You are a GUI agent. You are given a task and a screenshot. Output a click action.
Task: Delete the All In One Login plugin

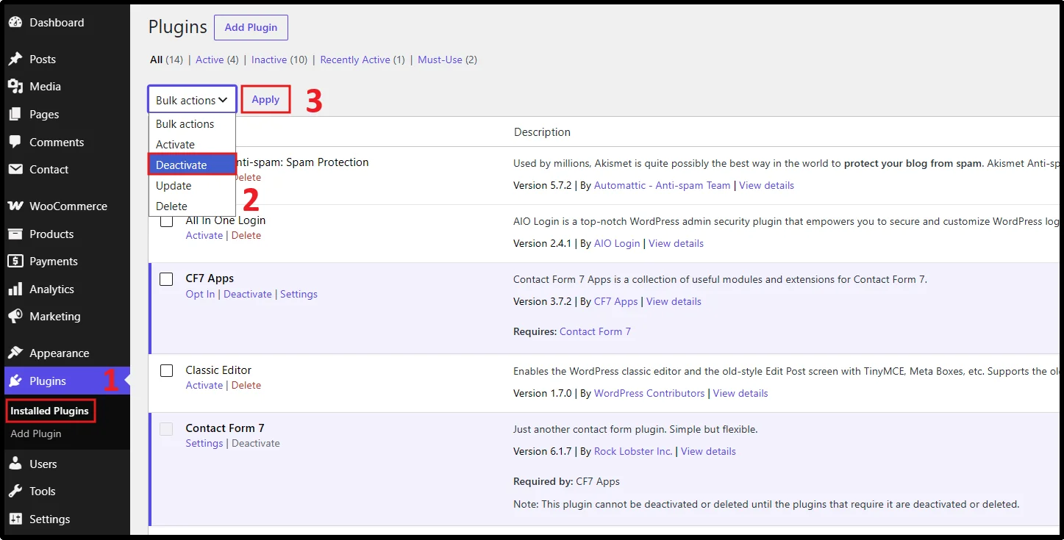[x=246, y=236]
